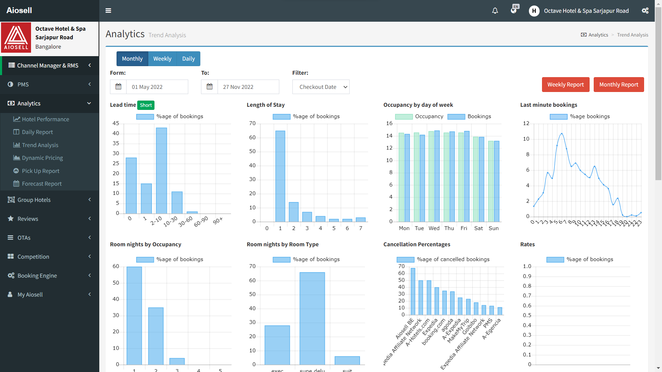This screenshot has width=662, height=372.
Task: Open Dynamic Pricing in sidebar
Action: click(42, 158)
